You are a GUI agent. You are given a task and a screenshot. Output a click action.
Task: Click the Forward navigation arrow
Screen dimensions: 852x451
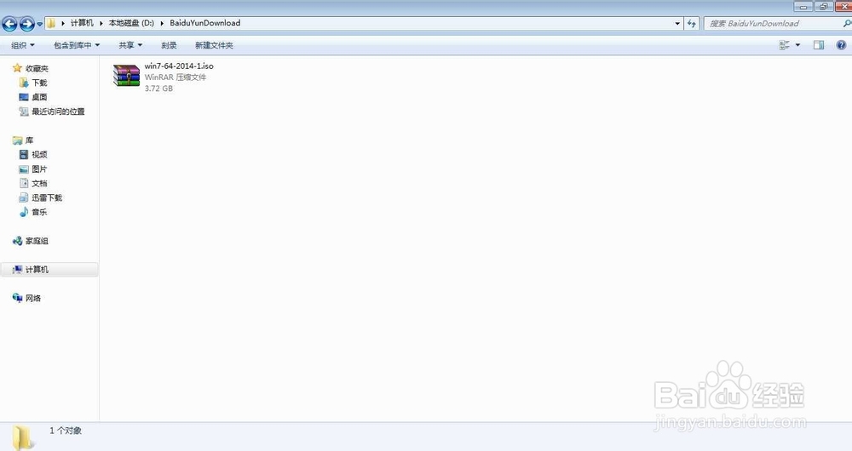point(26,24)
